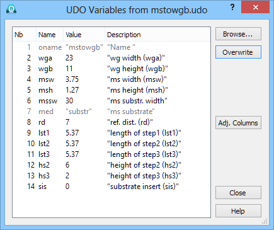Click row number 14
This screenshot has height=230, width=274.
click(31, 187)
